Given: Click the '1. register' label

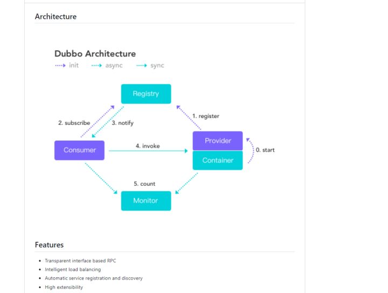Looking at the screenshot, I should 206,116.
